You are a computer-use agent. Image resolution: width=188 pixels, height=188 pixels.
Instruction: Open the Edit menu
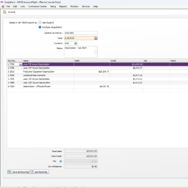point(15,6)
